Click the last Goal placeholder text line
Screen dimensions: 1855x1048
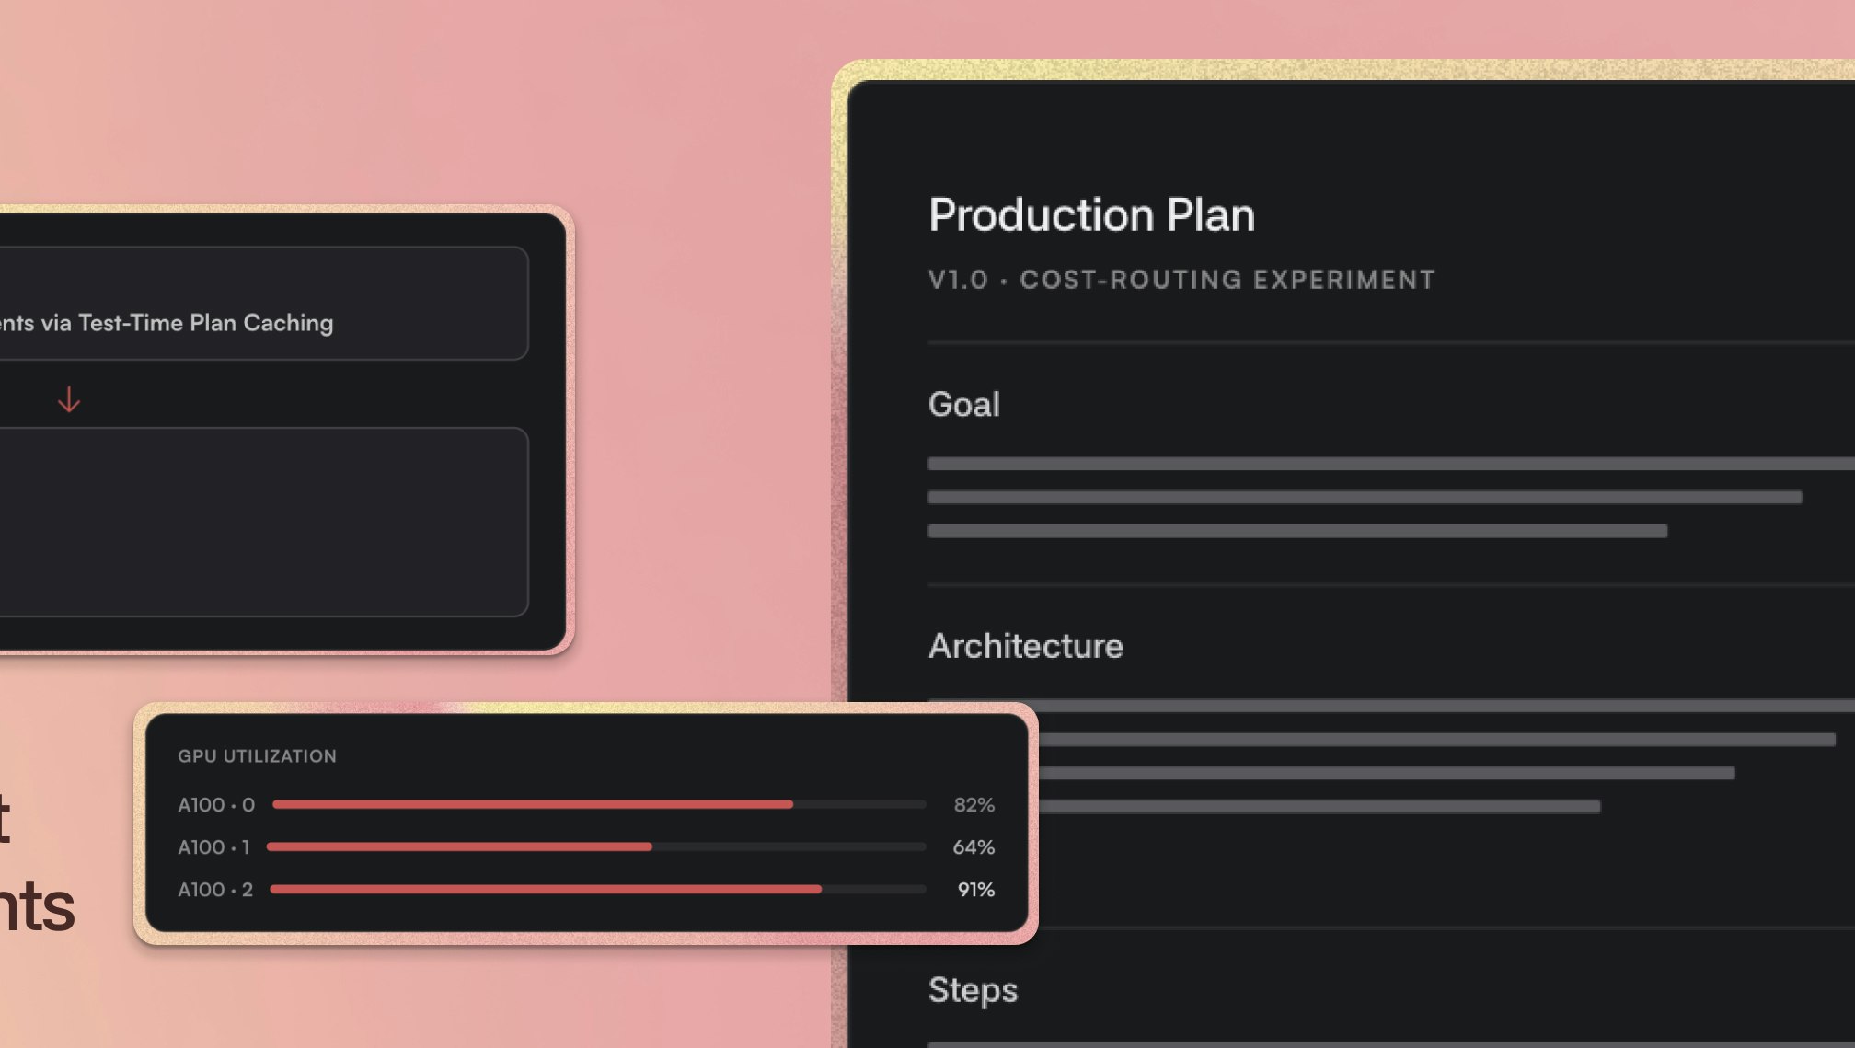click(x=1297, y=531)
